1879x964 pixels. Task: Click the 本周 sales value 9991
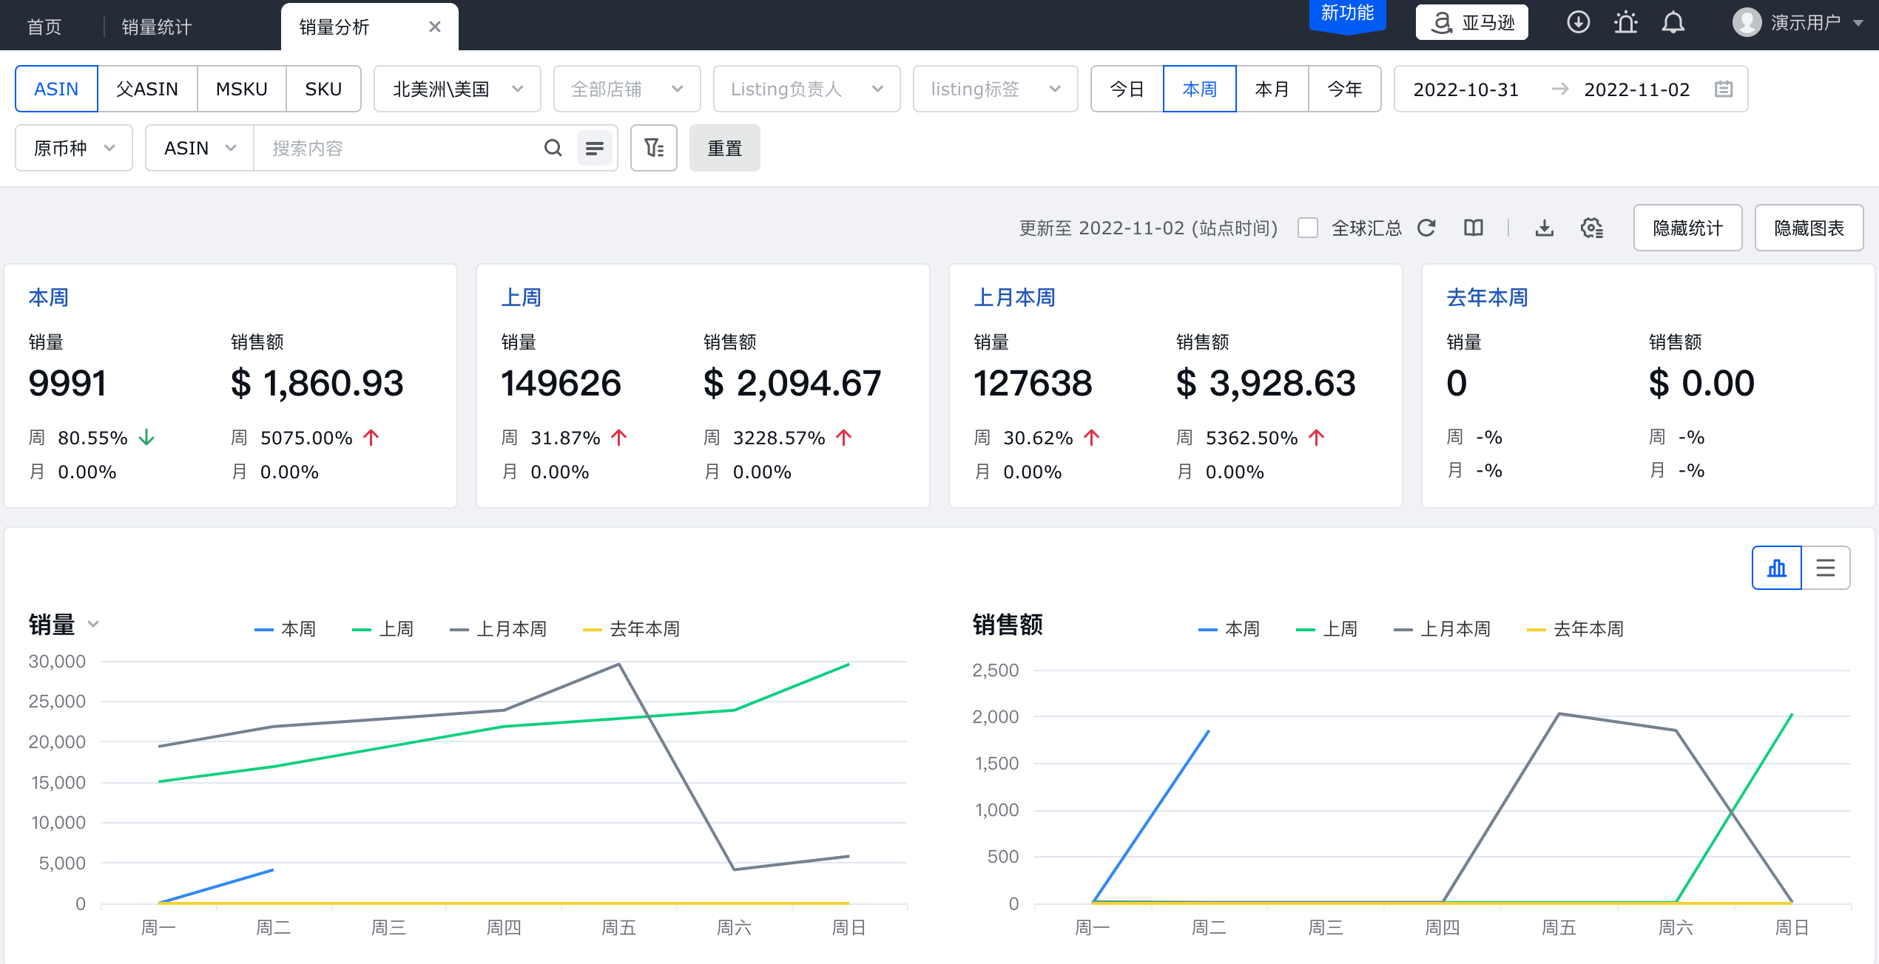click(68, 383)
